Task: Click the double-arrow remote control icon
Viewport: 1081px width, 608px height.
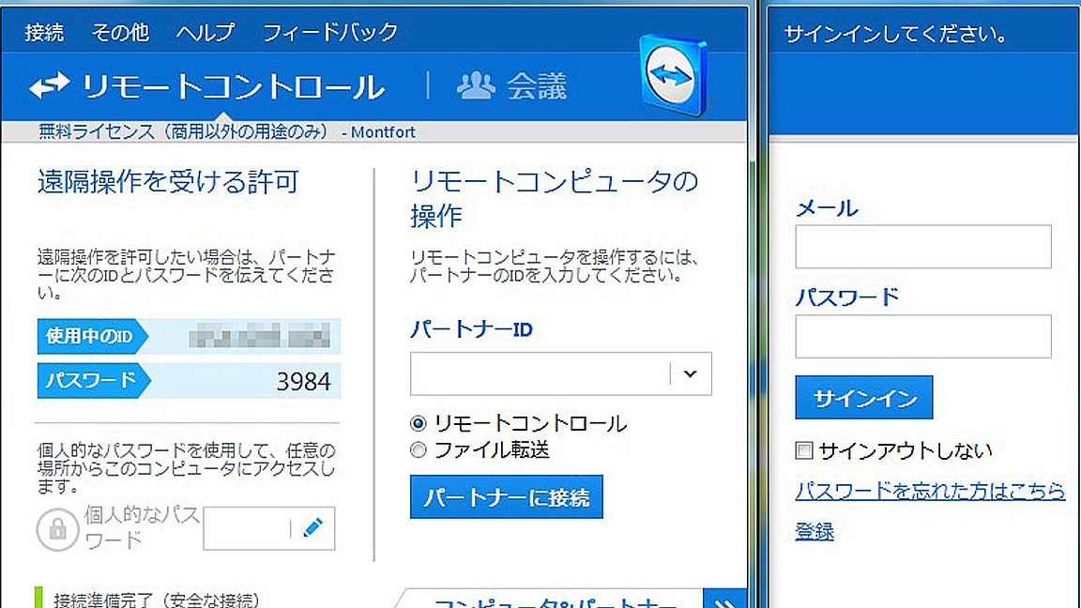Action: pyautogui.click(x=49, y=85)
